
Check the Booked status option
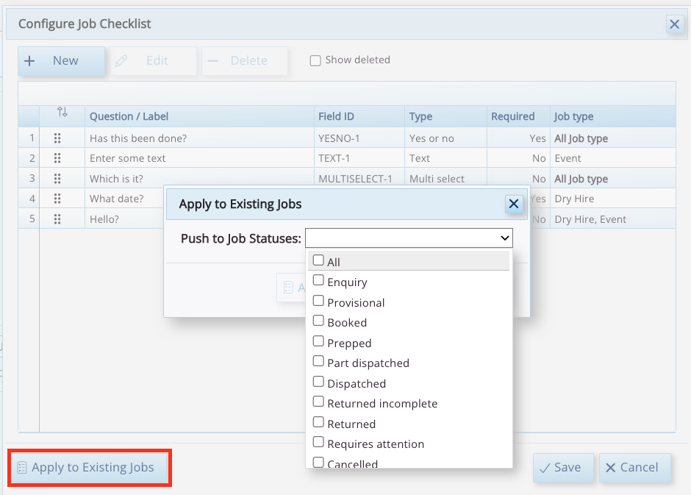pos(318,321)
